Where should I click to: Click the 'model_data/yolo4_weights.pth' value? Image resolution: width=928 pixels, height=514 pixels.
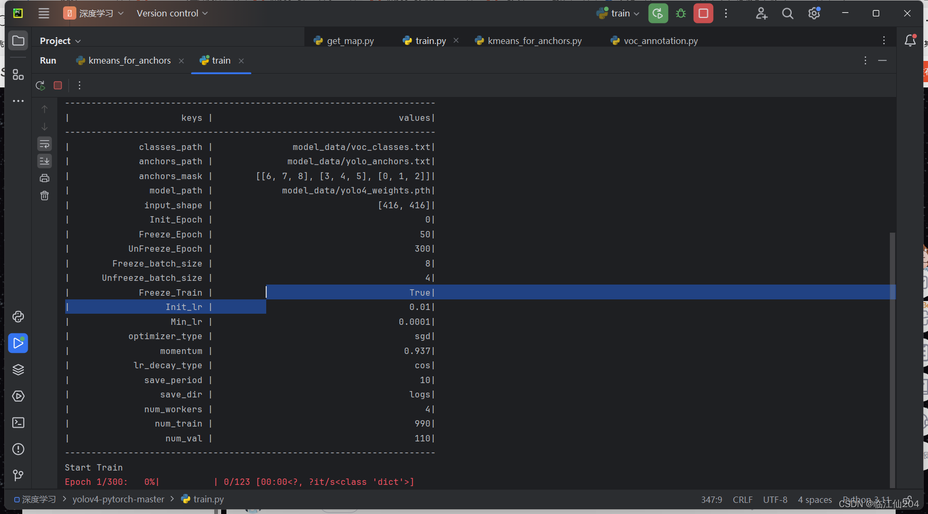point(356,190)
